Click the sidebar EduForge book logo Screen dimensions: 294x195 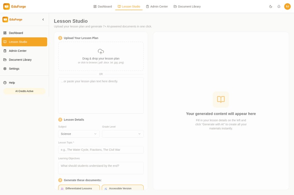(x=5, y=19)
